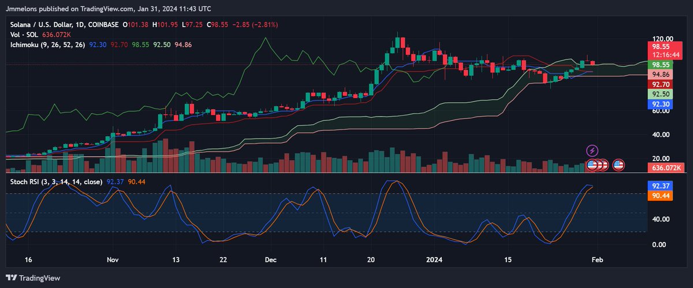Viewport: 693px width, 288px height.
Task: Select the 'Vol · SOL' indicator legend
Action: click(x=25, y=35)
